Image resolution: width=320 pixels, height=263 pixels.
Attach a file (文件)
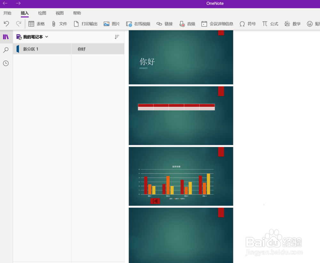click(59, 24)
